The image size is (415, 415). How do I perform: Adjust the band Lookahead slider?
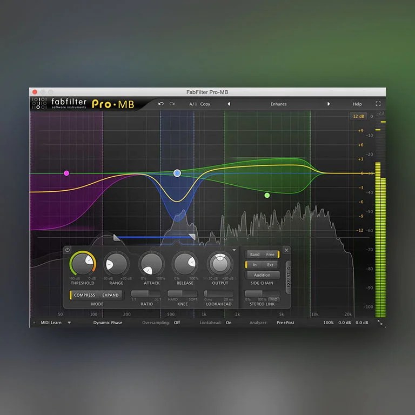[x=219, y=293]
